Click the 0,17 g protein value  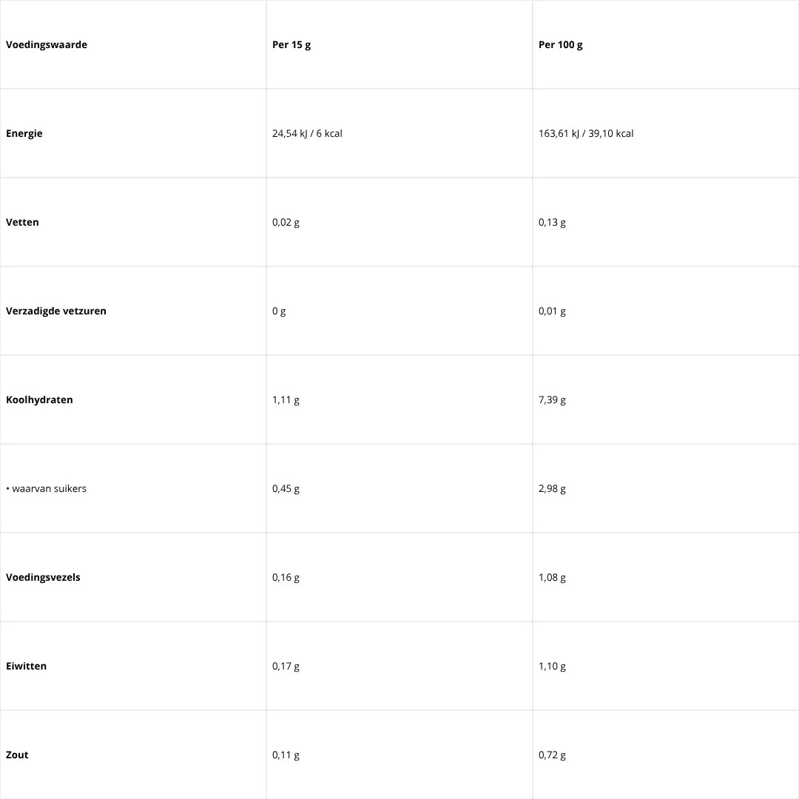[286, 666]
